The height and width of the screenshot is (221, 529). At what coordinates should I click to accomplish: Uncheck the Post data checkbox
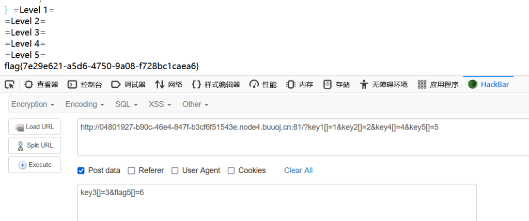point(81,171)
